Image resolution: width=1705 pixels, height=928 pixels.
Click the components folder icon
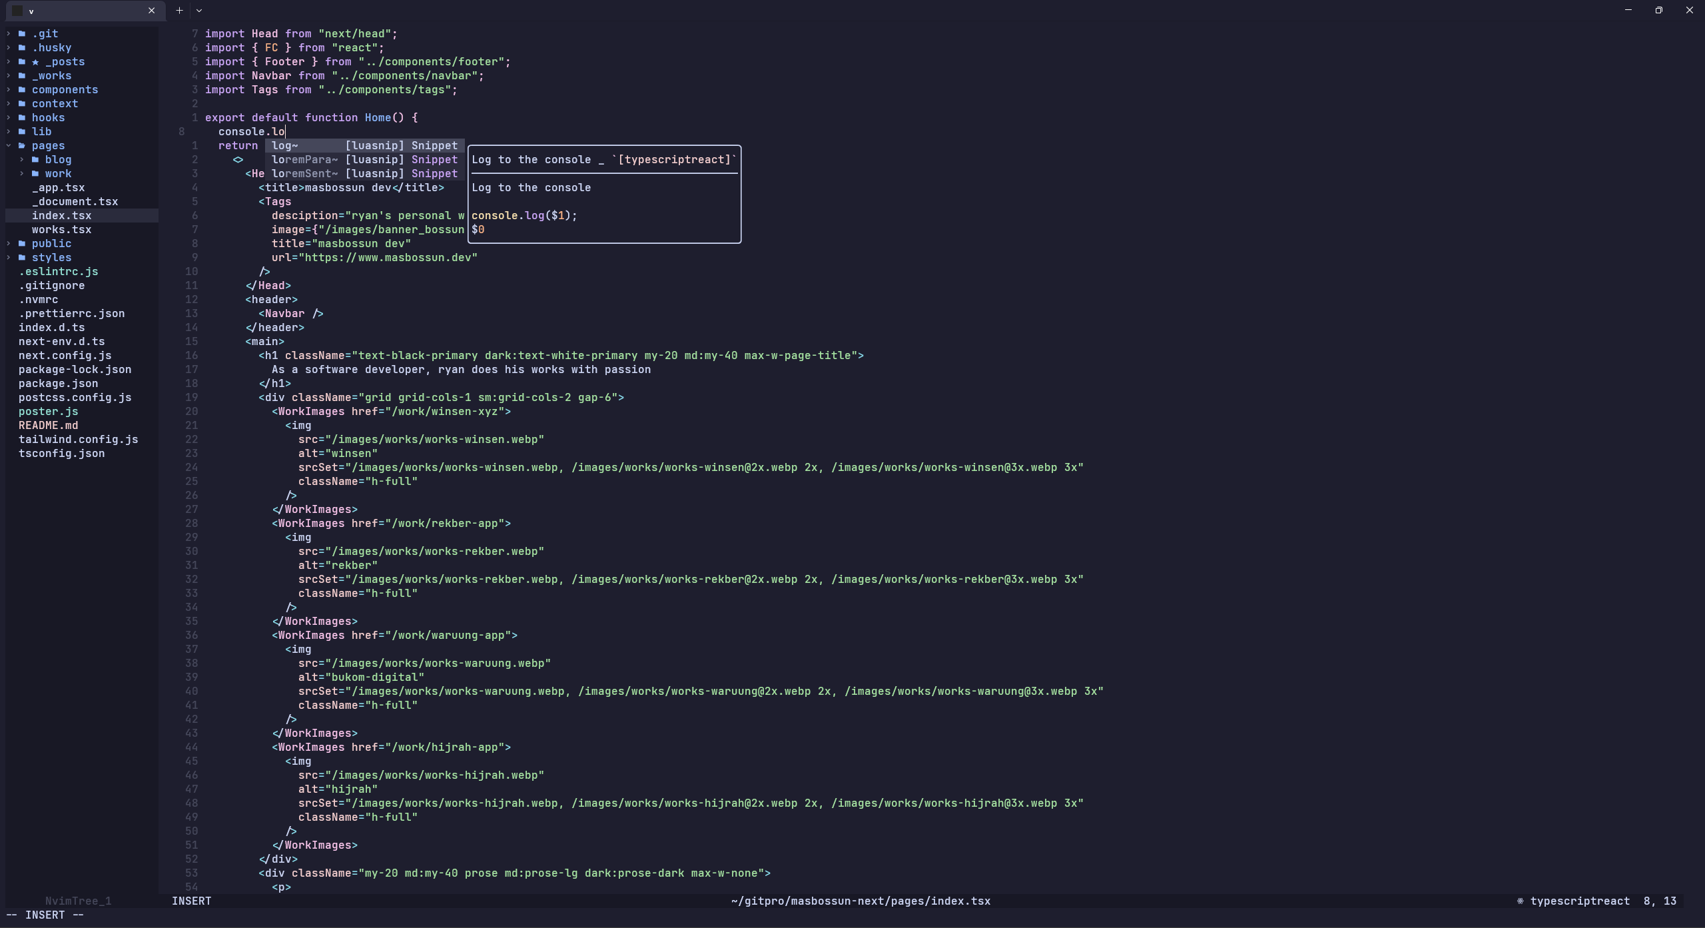click(x=22, y=89)
